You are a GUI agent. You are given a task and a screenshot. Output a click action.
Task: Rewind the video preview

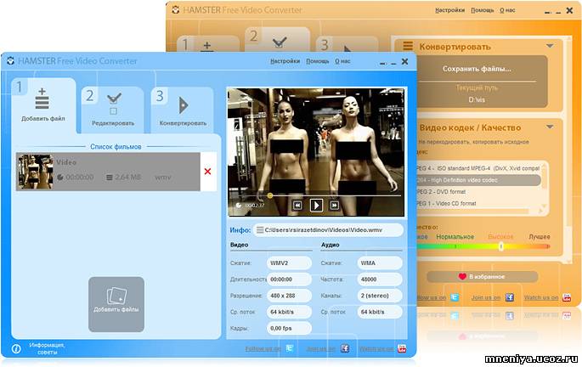pyautogui.click(x=297, y=206)
